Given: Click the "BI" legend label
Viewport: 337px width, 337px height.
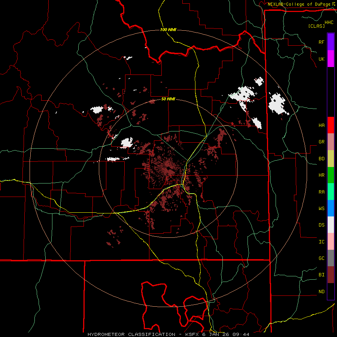Looking at the screenshot, I should tap(321, 275).
